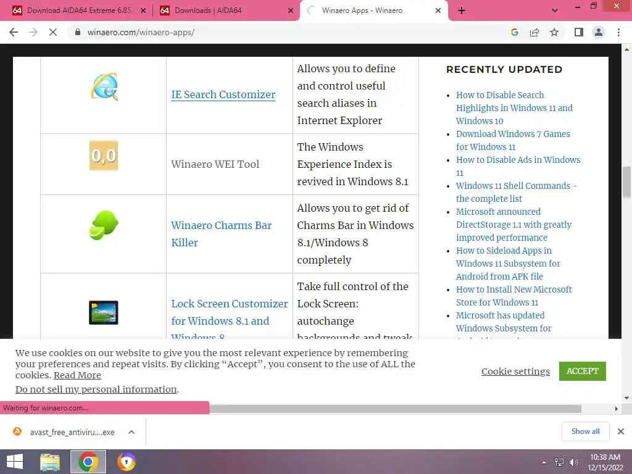Click the RECENTLY UPDATED heading
The image size is (632, 474).
click(504, 69)
